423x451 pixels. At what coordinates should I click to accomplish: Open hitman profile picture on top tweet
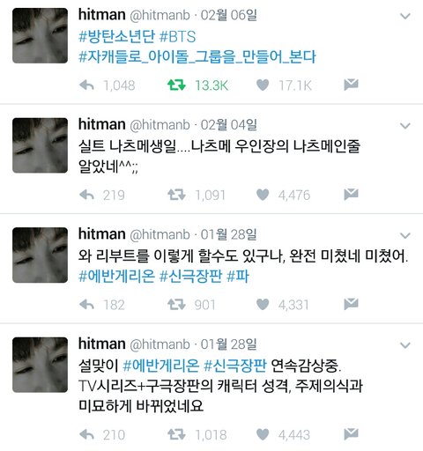coord(40,35)
